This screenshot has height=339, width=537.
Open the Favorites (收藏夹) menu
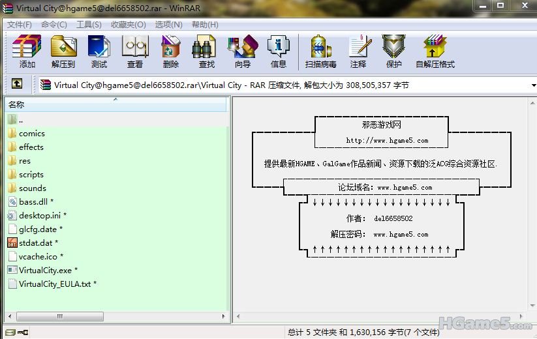coord(128,25)
